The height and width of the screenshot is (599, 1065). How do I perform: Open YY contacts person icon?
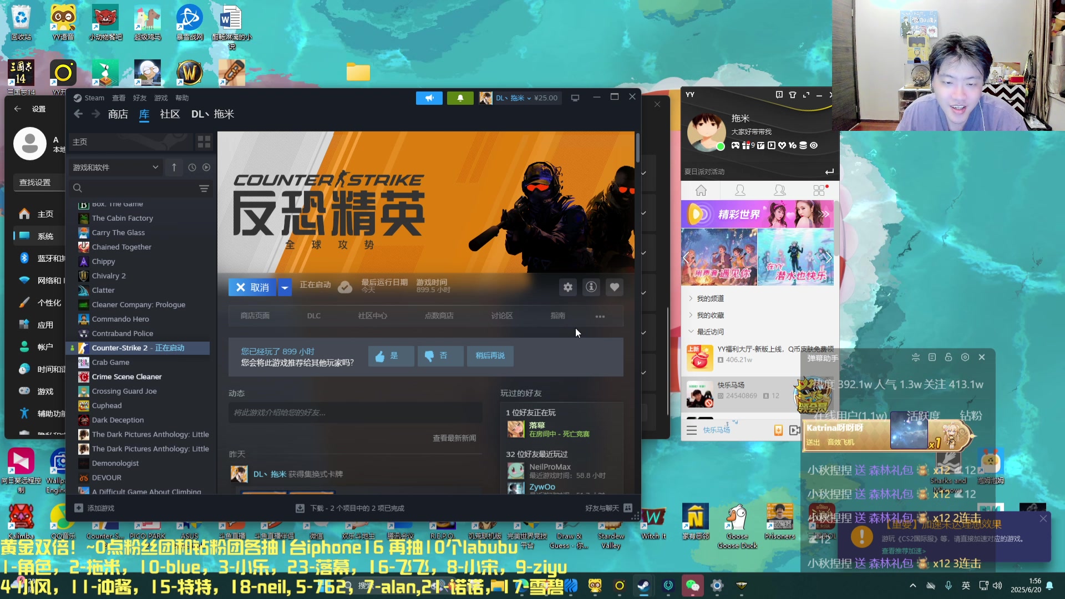(x=740, y=191)
